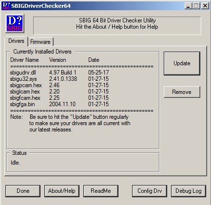Click version 2.46 value
The image size is (211, 205).
[54, 85]
